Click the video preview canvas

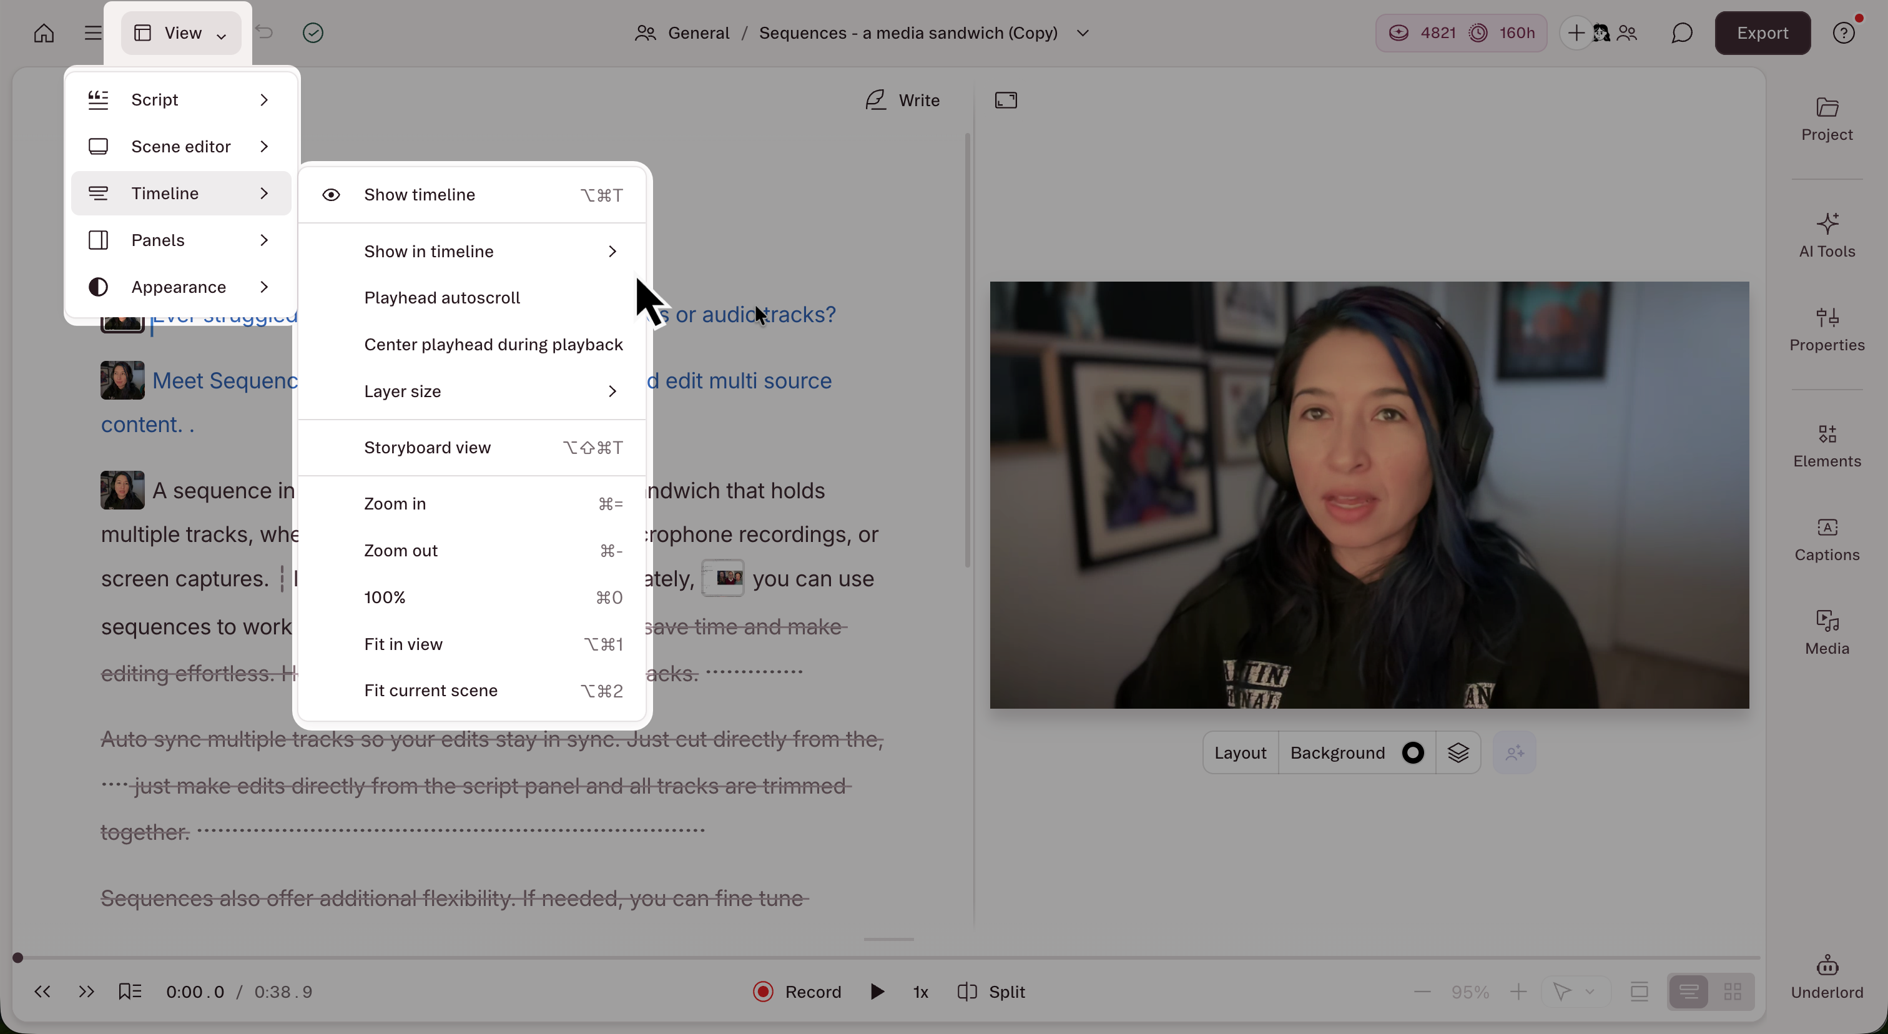1369,495
